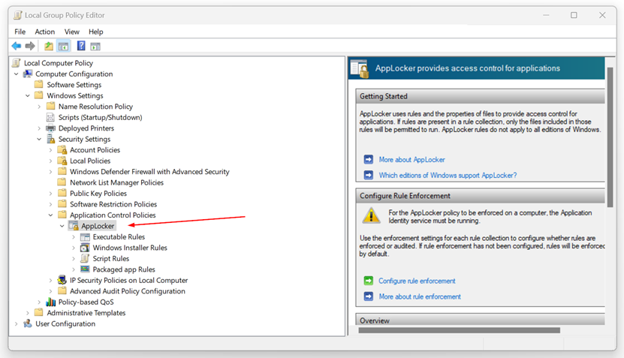Click the Script Rules scroll icon
Image resolution: width=624 pixels, height=358 pixels.
click(85, 258)
